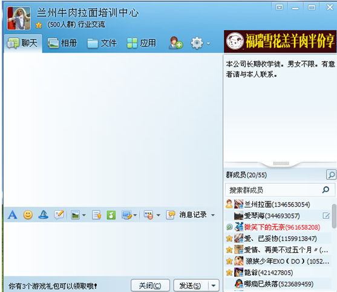This screenshot has height=292, width=337.
Task: Select member 微笑下的无奈(961658208)
Action: tap(278, 227)
